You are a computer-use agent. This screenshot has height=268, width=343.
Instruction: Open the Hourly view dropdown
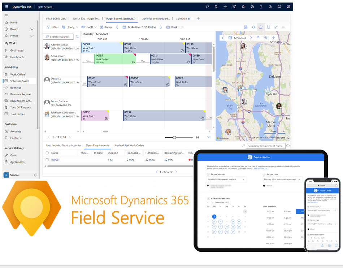point(70,27)
